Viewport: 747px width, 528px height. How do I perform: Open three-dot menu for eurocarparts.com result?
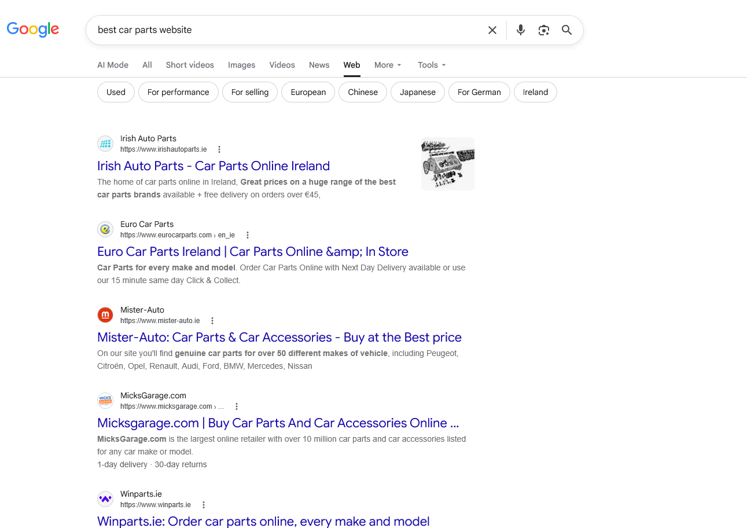[x=248, y=235]
